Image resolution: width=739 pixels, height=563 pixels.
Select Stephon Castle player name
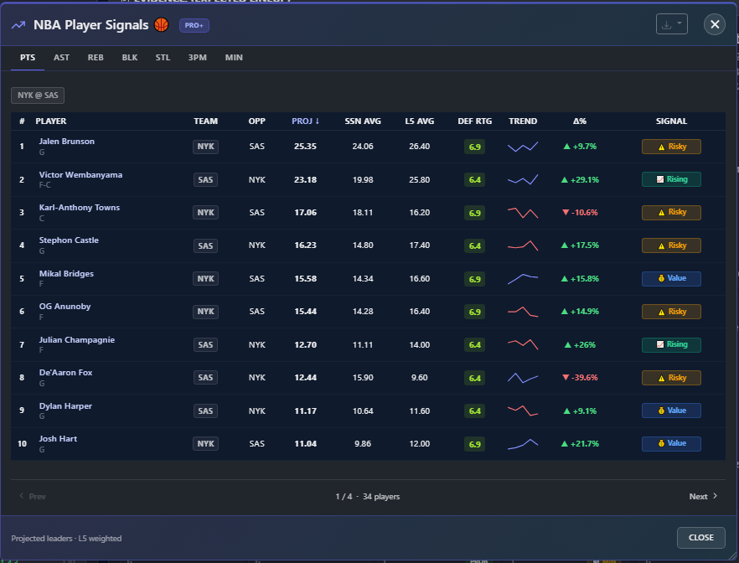(69, 240)
